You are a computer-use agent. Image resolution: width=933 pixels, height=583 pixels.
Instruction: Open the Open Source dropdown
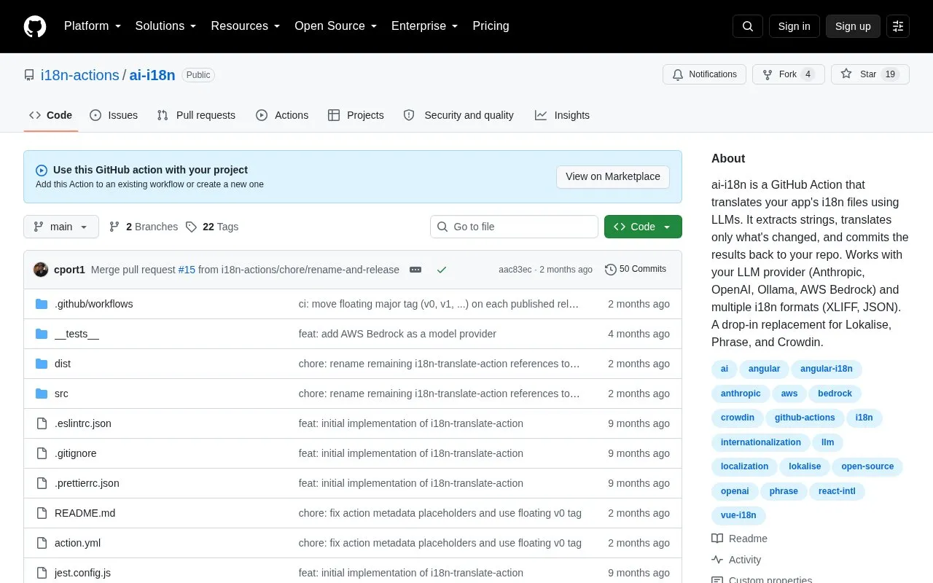point(336,26)
